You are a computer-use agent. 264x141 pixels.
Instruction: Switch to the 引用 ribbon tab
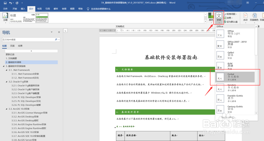[x=48, y=9]
